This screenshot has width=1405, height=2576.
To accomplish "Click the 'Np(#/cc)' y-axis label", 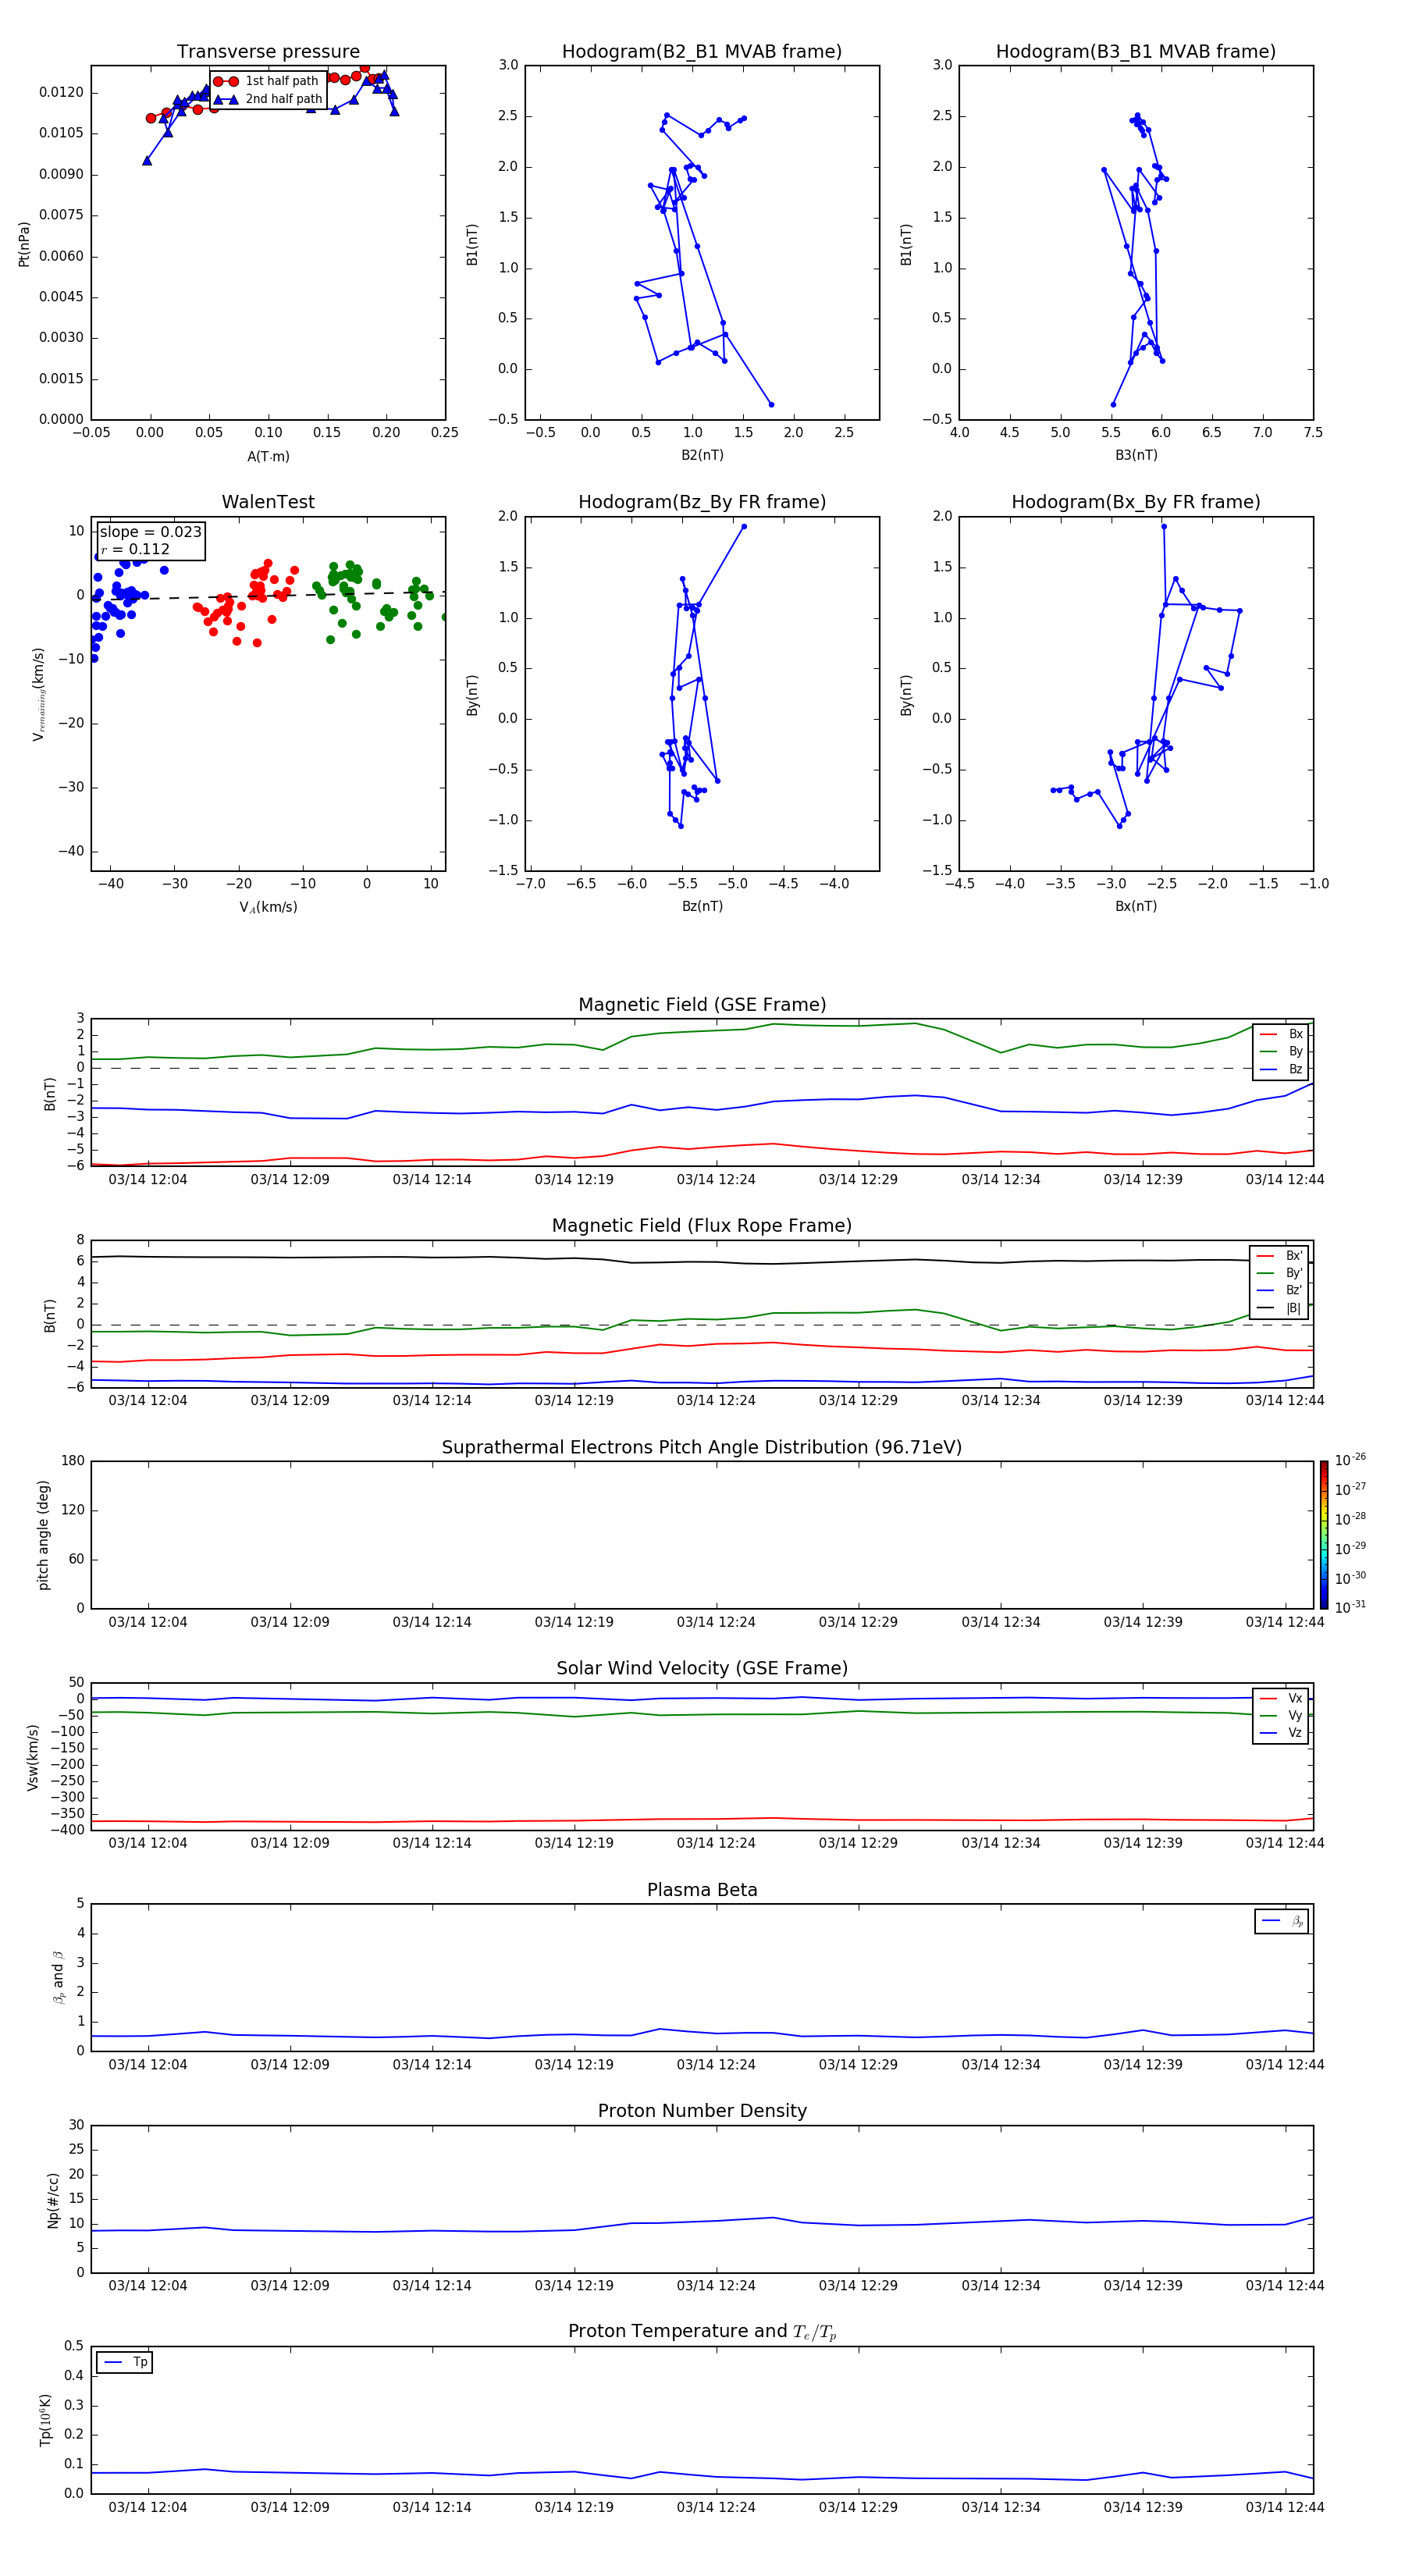I will click(x=53, y=2200).
